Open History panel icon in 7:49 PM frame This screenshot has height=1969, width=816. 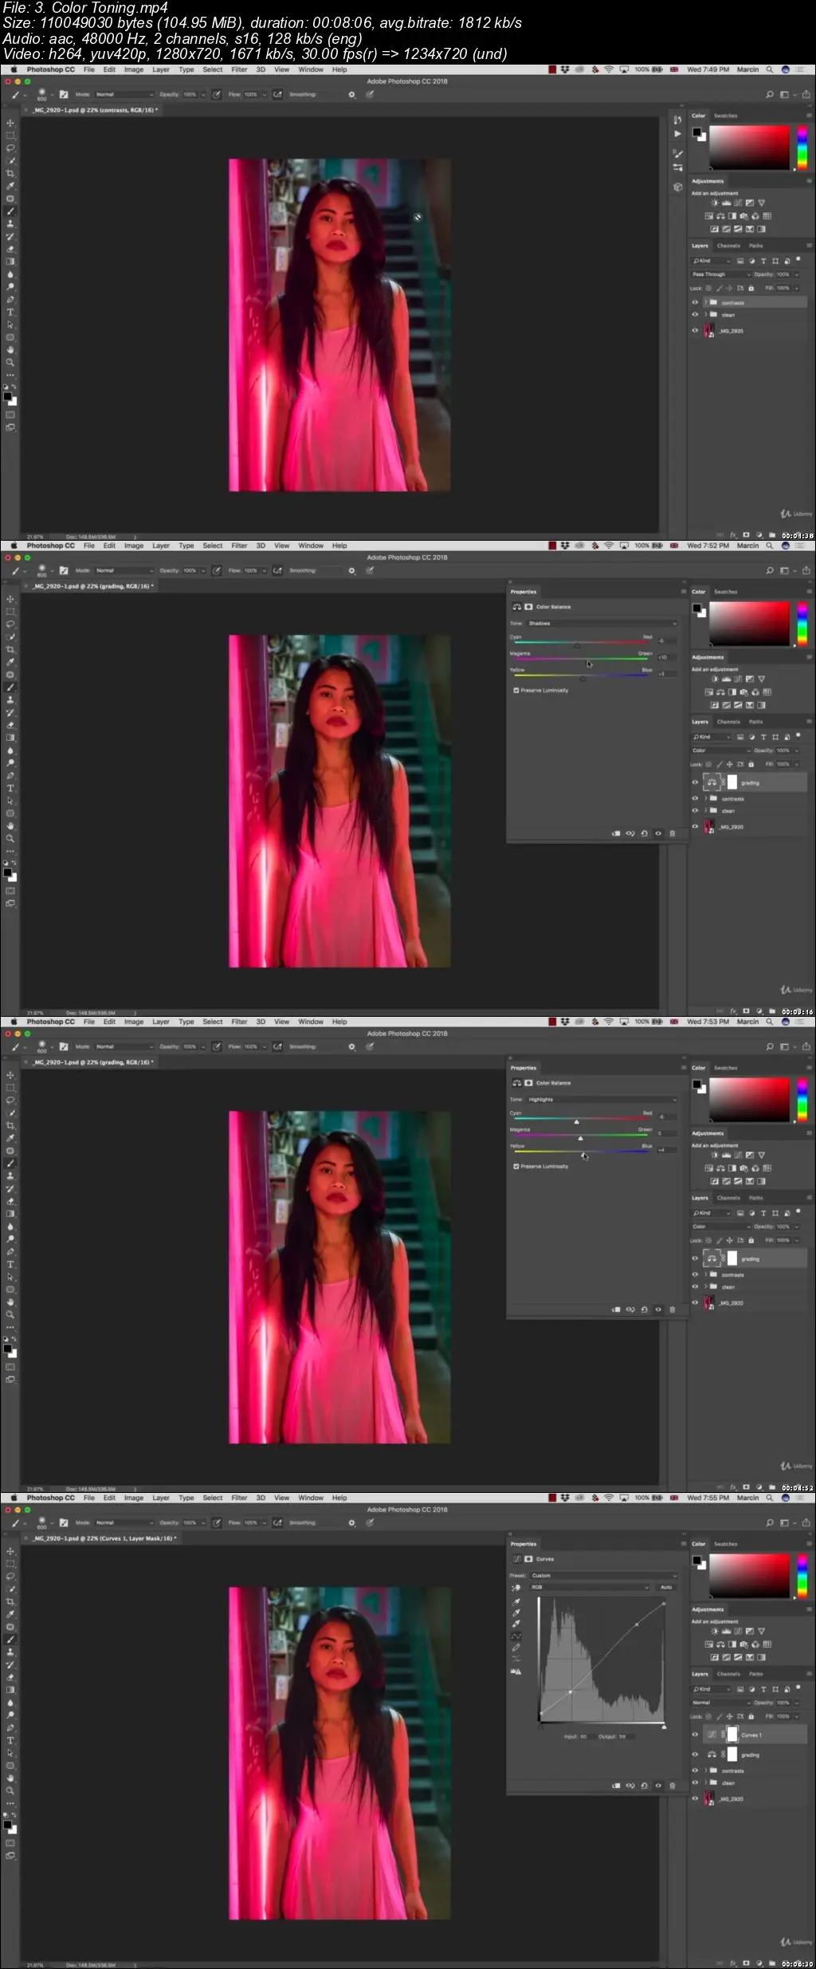(677, 120)
